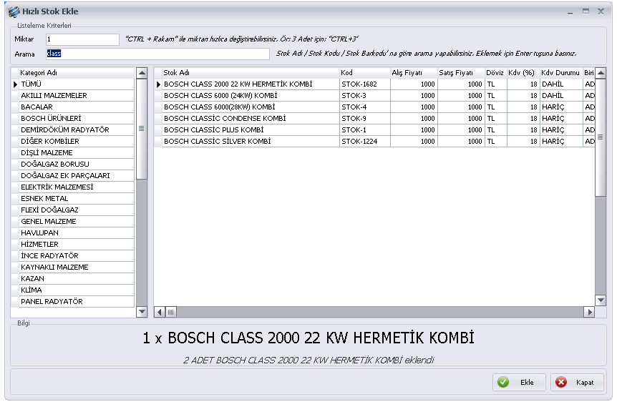Select ELEKTRİK MALZEMESİ category
Image resolution: width=617 pixels, height=402 pixels.
77,187
